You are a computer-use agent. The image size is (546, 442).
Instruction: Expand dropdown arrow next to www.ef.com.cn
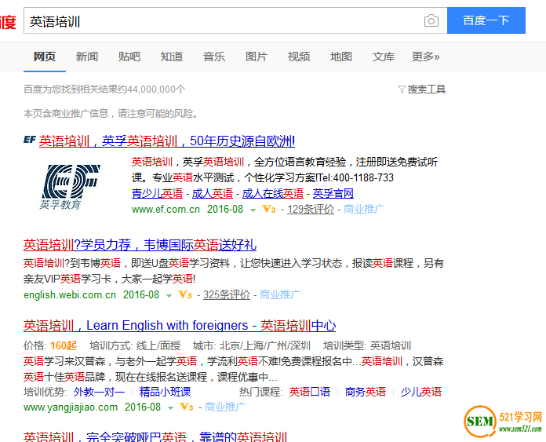(253, 210)
